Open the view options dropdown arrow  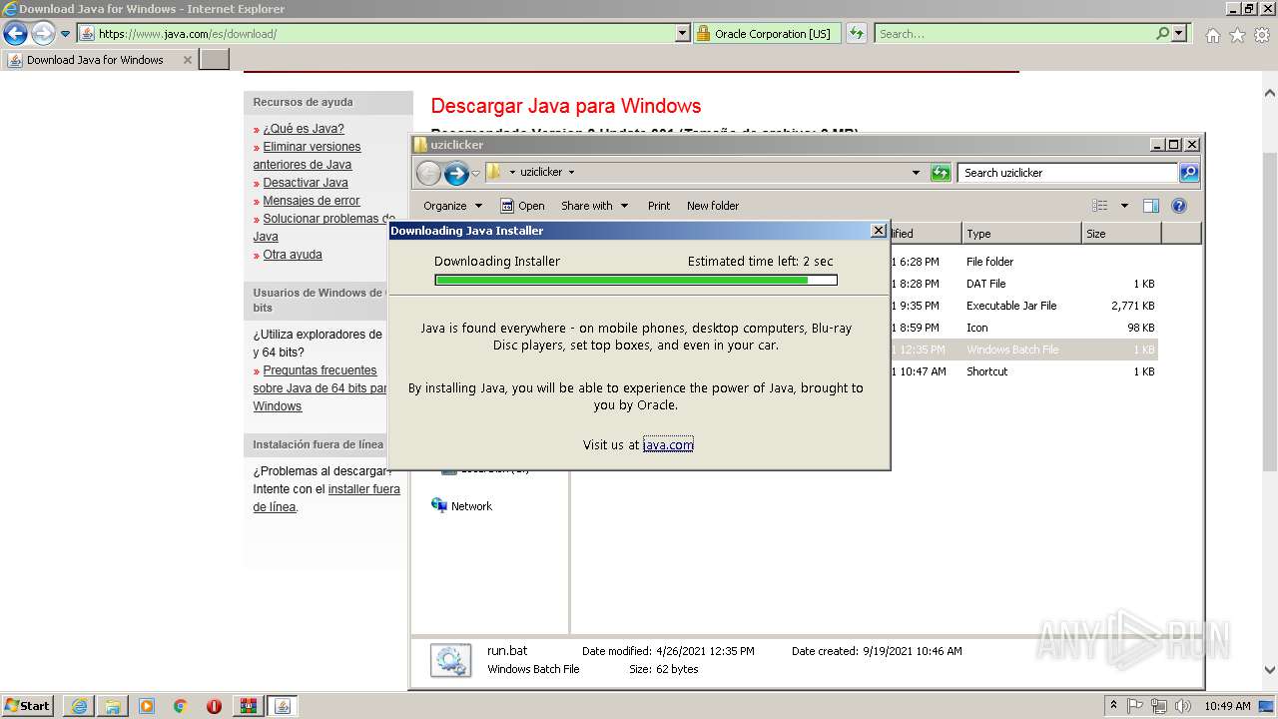pyautogui.click(x=1124, y=206)
